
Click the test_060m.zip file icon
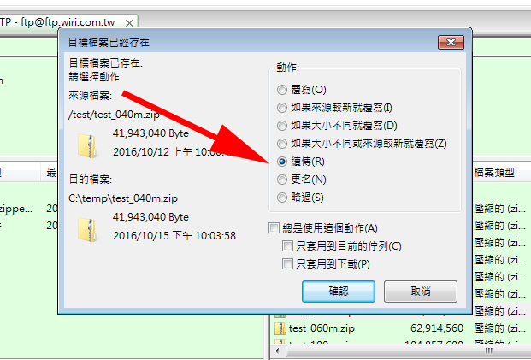tap(280, 328)
